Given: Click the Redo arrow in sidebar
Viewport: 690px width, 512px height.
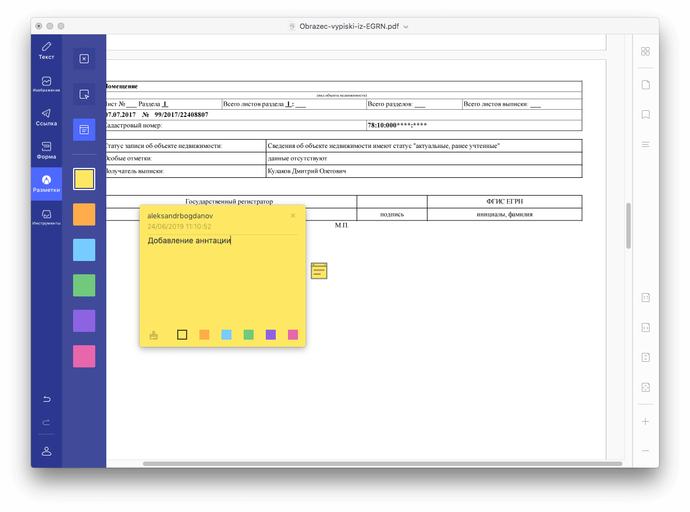Looking at the screenshot, I should click(47, 422).
